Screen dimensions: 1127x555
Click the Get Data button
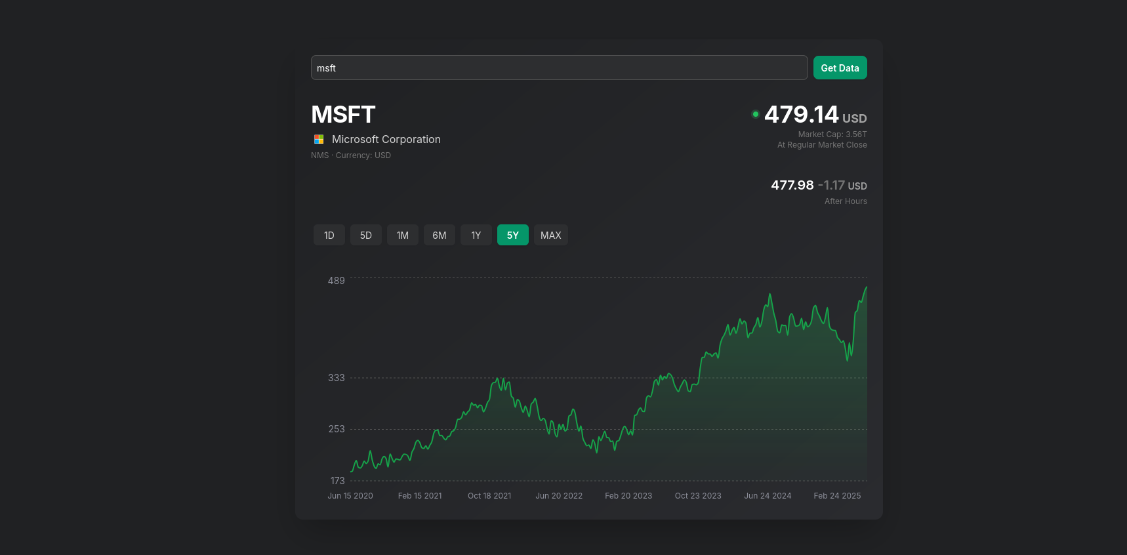tap(840, 68)
